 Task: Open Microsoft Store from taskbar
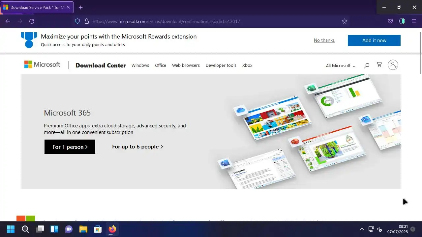(98, 229)
